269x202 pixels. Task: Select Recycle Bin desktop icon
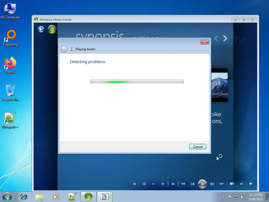10,93
